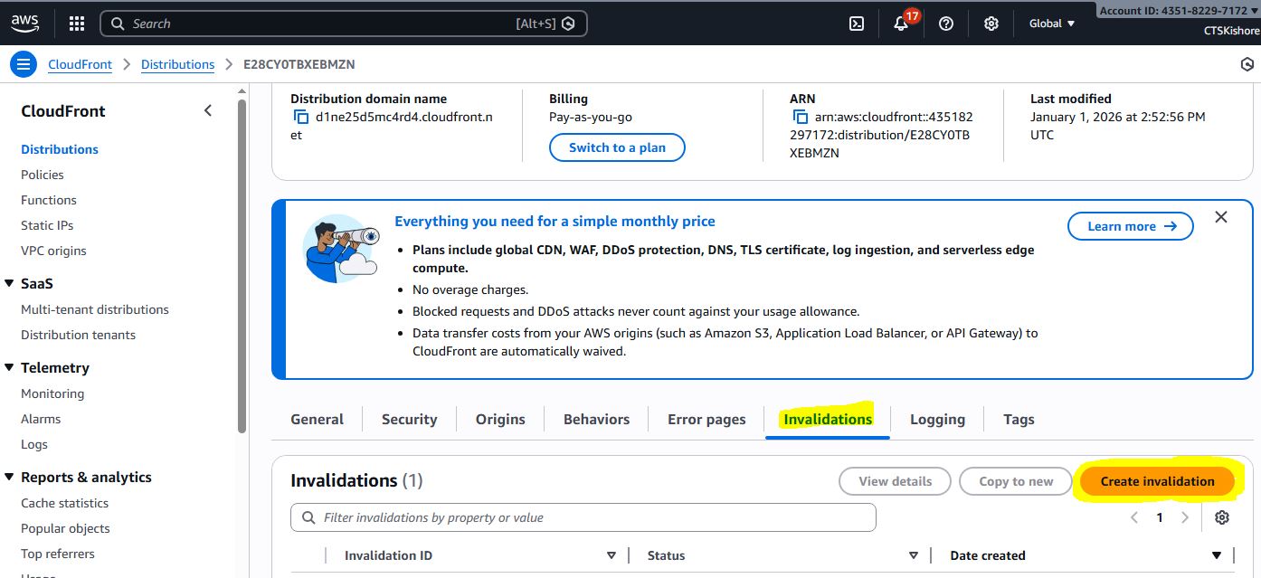
Task: Copy the distribution ARN
Action: click(x=801, y=117)
